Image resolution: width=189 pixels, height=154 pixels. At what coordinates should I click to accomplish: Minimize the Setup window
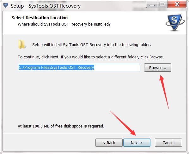[152, 4]
